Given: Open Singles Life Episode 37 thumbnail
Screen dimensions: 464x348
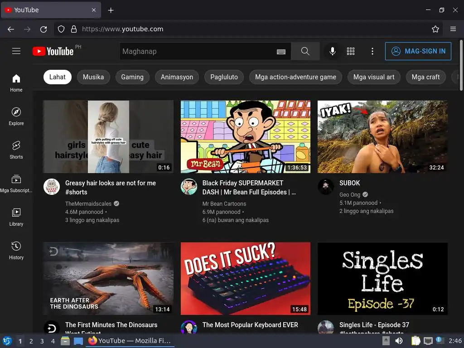Looking at the screenshot, I should click(382, 279).
